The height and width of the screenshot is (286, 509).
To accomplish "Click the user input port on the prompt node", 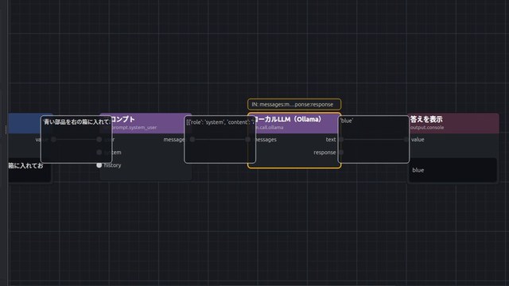I will pyautogui.click(x=99, y=140).
